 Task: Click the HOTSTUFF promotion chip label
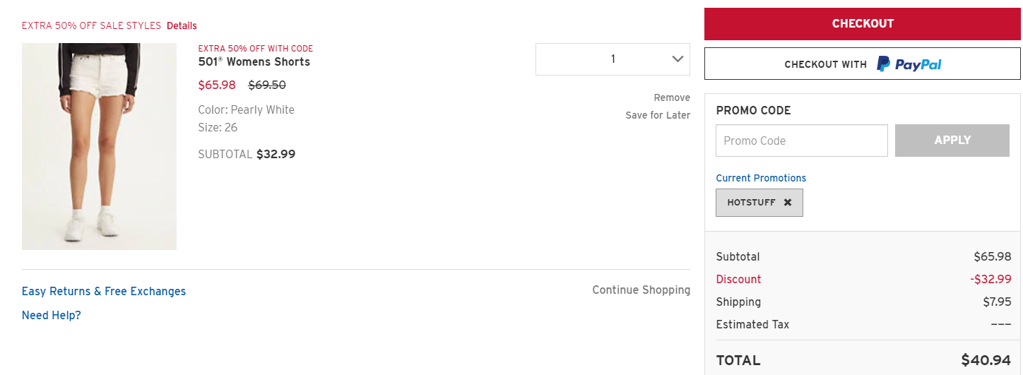pyautogui.click(x=751, y=203)
